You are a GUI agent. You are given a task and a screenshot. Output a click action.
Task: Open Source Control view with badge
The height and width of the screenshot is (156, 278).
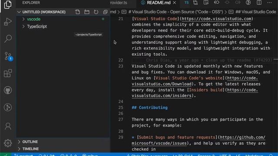click(x=8, y=56)
